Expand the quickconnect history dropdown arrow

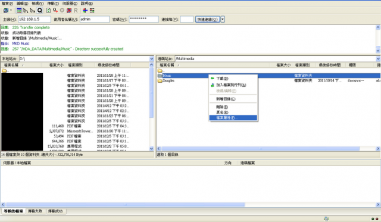[x=223, y=19]
